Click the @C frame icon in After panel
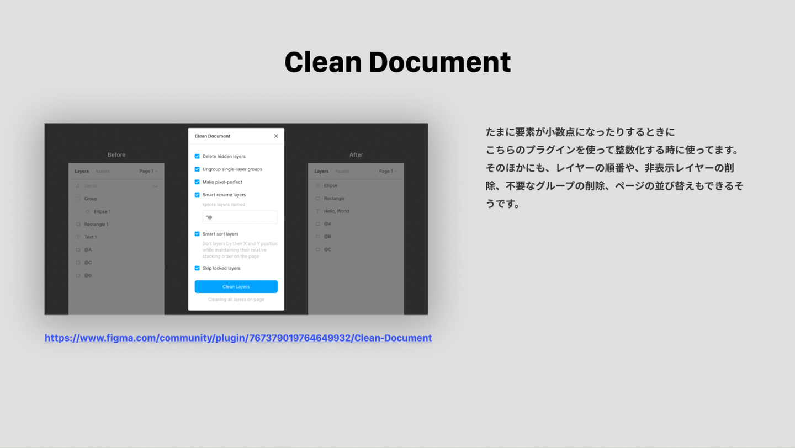This screenshot has height=448, width=795. [317, 249]
